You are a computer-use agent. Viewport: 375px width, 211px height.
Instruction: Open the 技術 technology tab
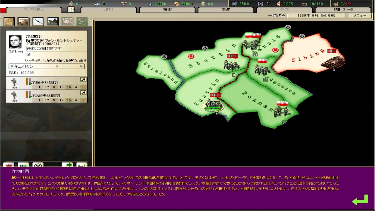167,10
